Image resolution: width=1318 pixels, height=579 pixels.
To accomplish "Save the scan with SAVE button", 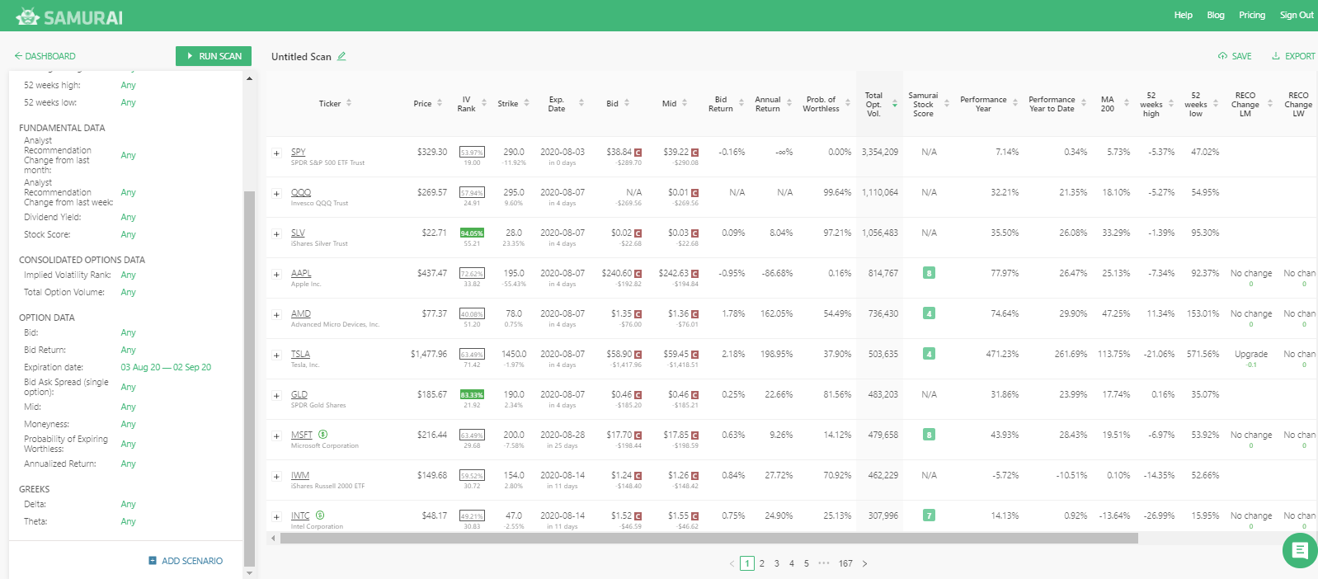I will [1234, 56].
